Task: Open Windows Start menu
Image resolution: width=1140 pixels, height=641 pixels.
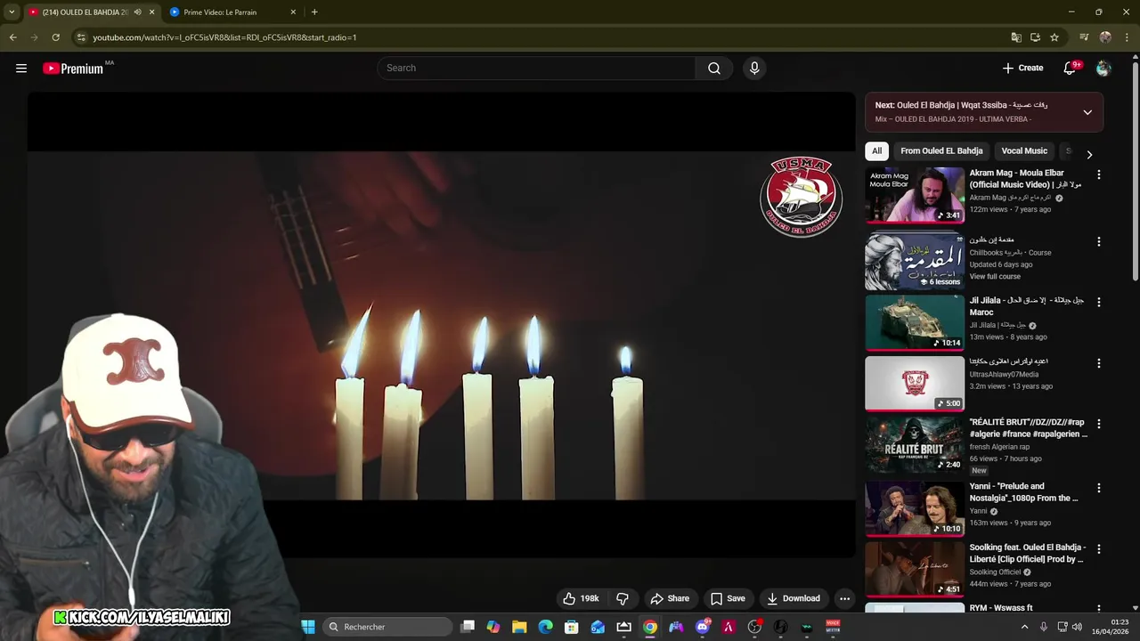Action: tap(308, 627)
